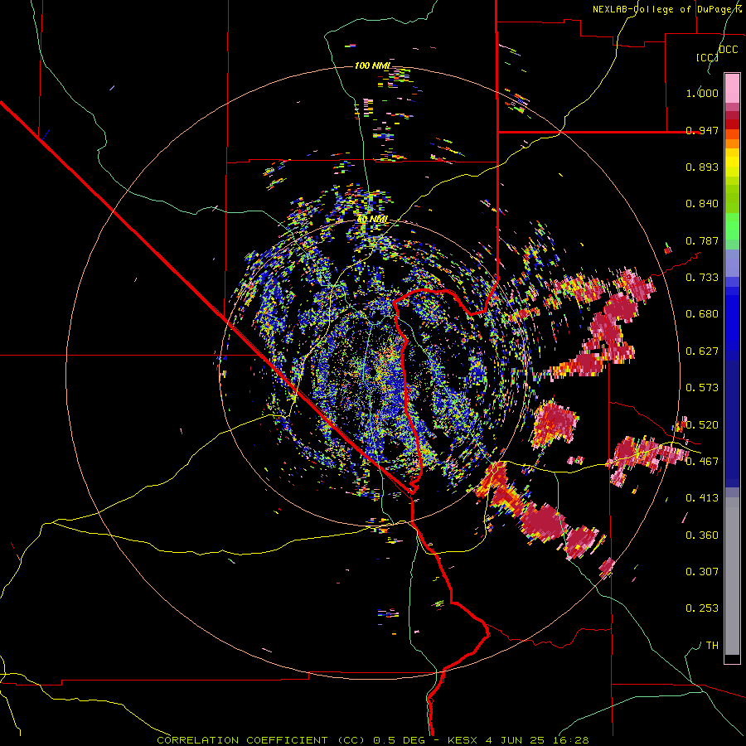Viewport: 746px width, 746px height.
Task: Select the 0.413 scale value
Action: point(702,498)
